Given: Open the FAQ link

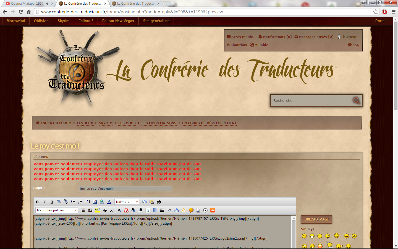Looking at the screenshot, I should click(354, 45).
